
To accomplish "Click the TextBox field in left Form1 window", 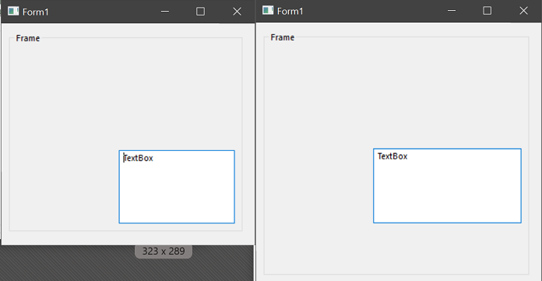I will pyautogui.click(x=177, y=187).
